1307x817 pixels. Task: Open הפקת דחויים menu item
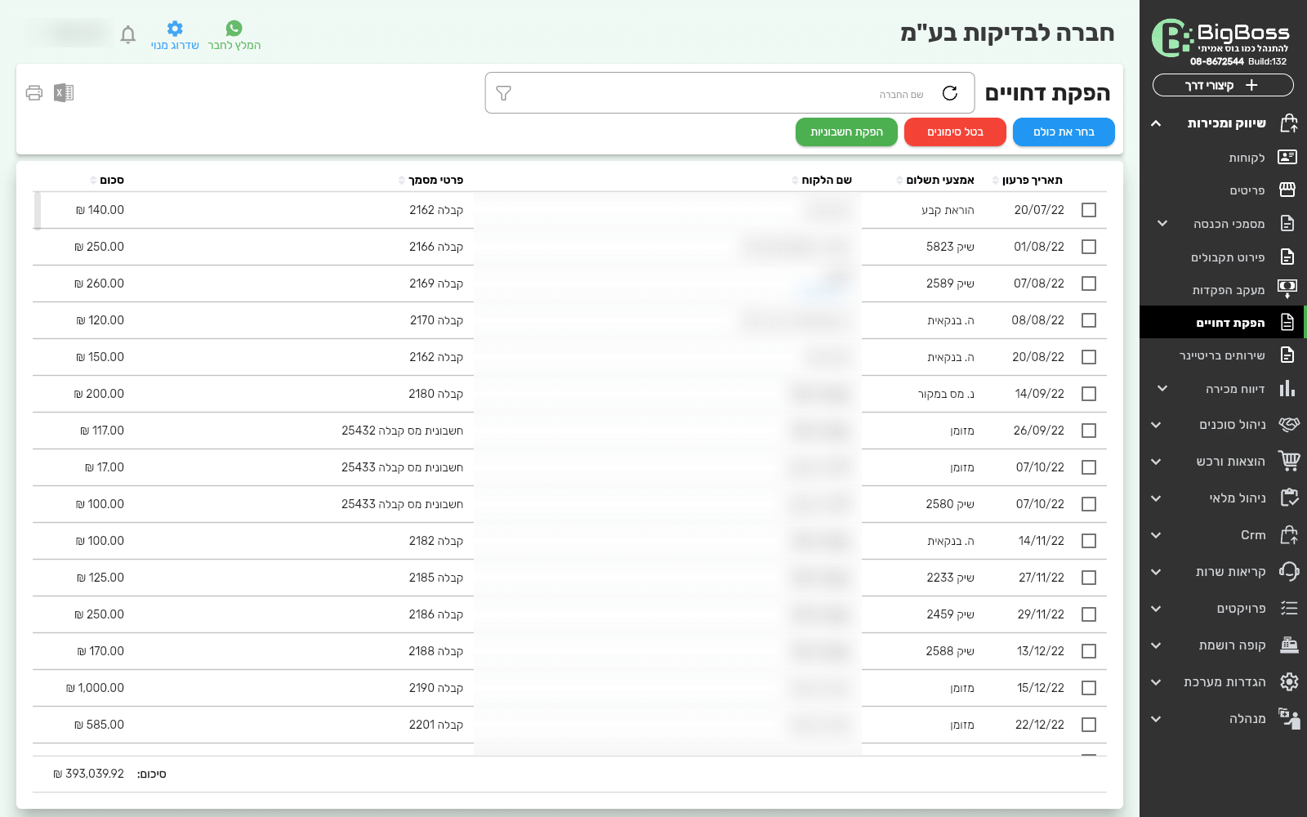click(x=1223, y=322)
